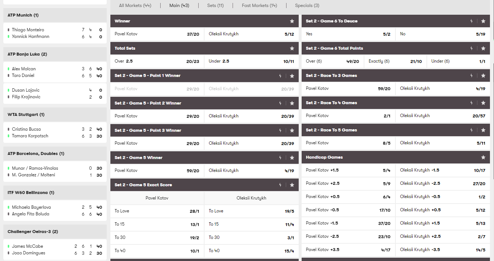Toggle the star on Set 2 Game 5 Point 2 Winner
The image size is (494, 261).
(292, 103)
